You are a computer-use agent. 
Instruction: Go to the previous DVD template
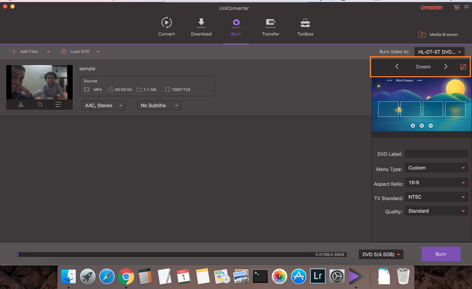coord(396,67)
